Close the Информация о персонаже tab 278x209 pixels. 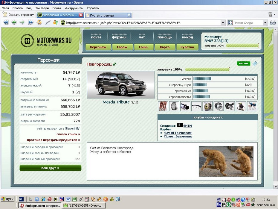(81, 15)
